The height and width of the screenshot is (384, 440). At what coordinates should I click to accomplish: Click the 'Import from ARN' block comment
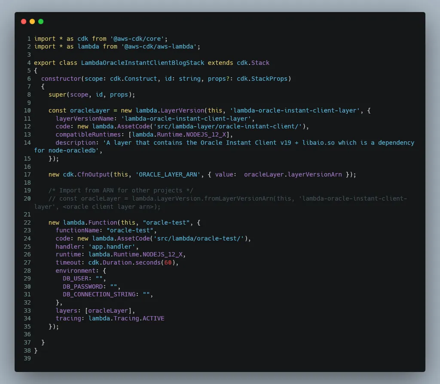click(x=121, y=190)
